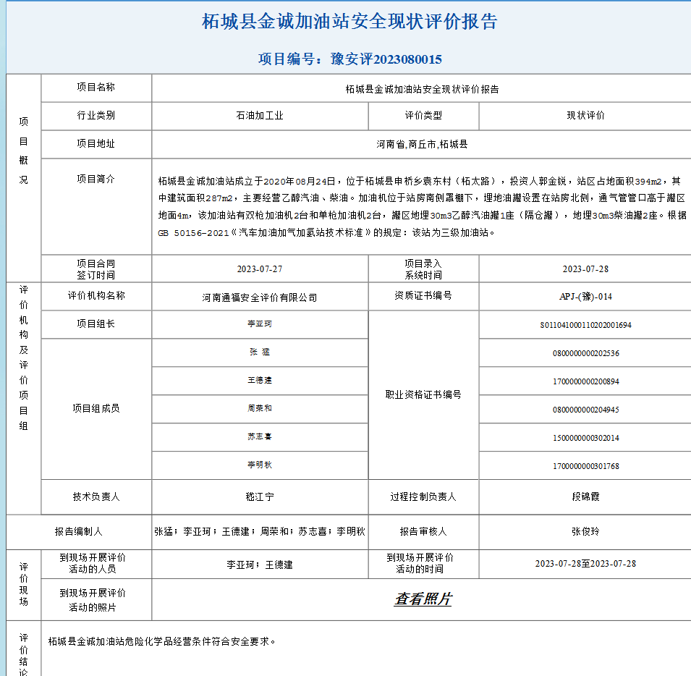This screenshot has height=676, width=691.
Task: Select on-site personnel 李亚珂；王德建
Action: [x=260, y=565]
